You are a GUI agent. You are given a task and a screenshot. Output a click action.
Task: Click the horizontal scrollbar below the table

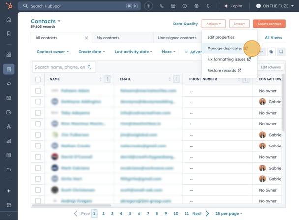point(72,205)
